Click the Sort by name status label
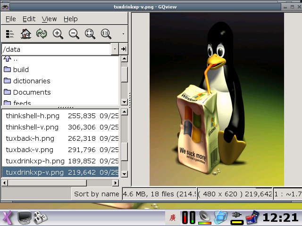302x226 pixels. click(x=96, y=194)
